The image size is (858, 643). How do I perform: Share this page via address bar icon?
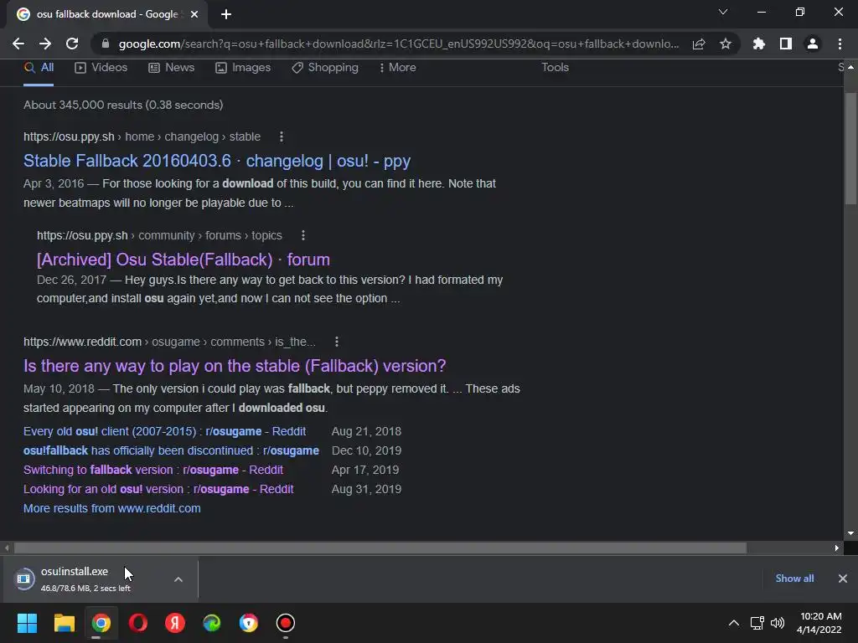point(699,44)
